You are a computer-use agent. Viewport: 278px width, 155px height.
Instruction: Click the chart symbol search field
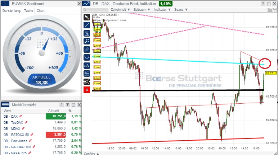coord(95,10)
